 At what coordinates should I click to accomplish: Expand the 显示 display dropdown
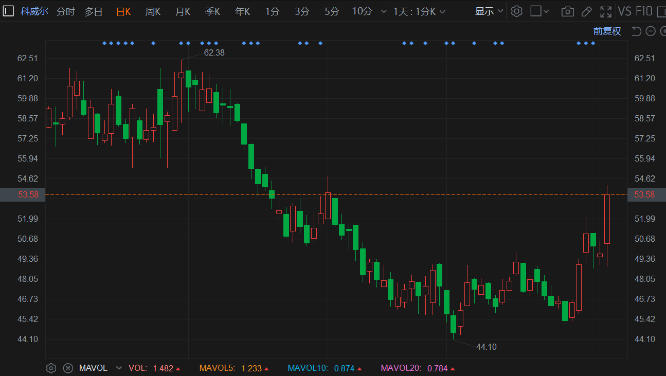click(489, 11)
